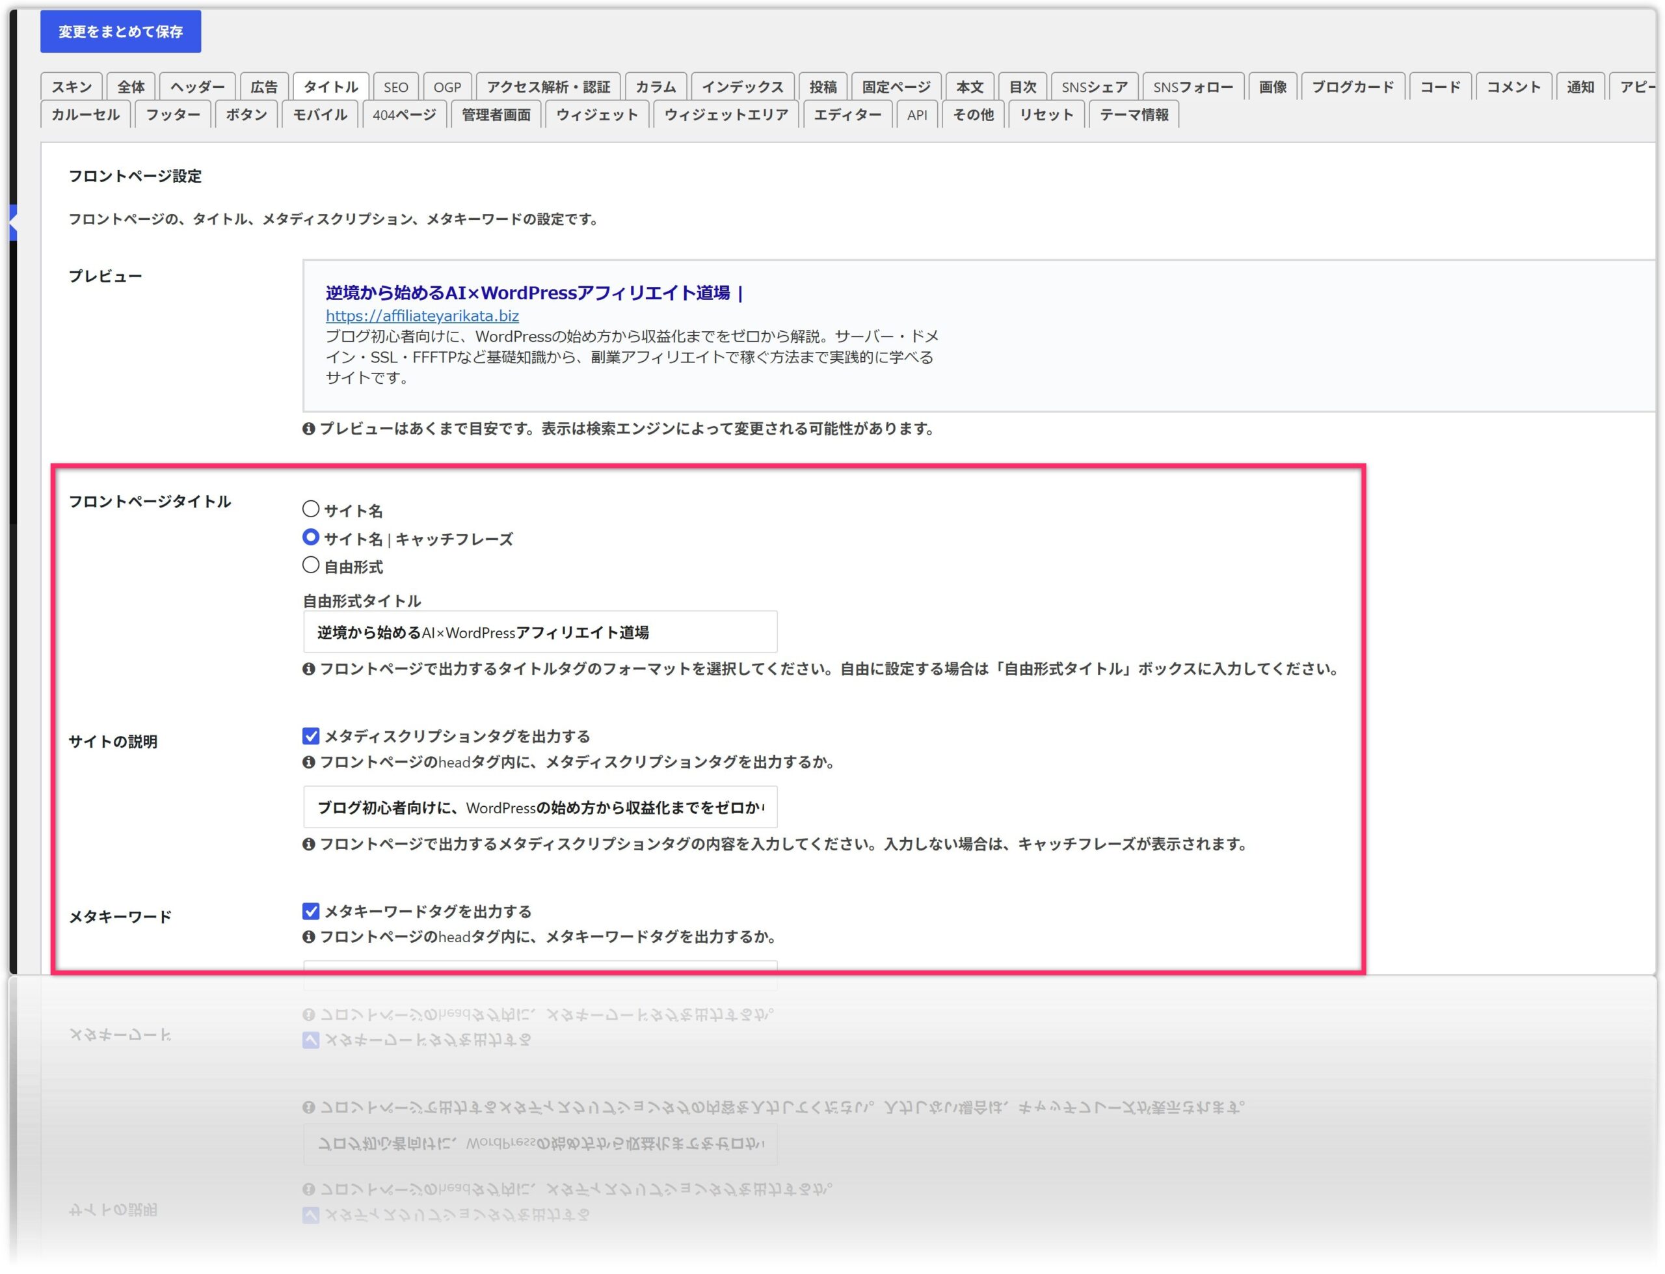Select the サイト名 radio option
This screenshot has height=1274, width=1665.
point(311,509)
